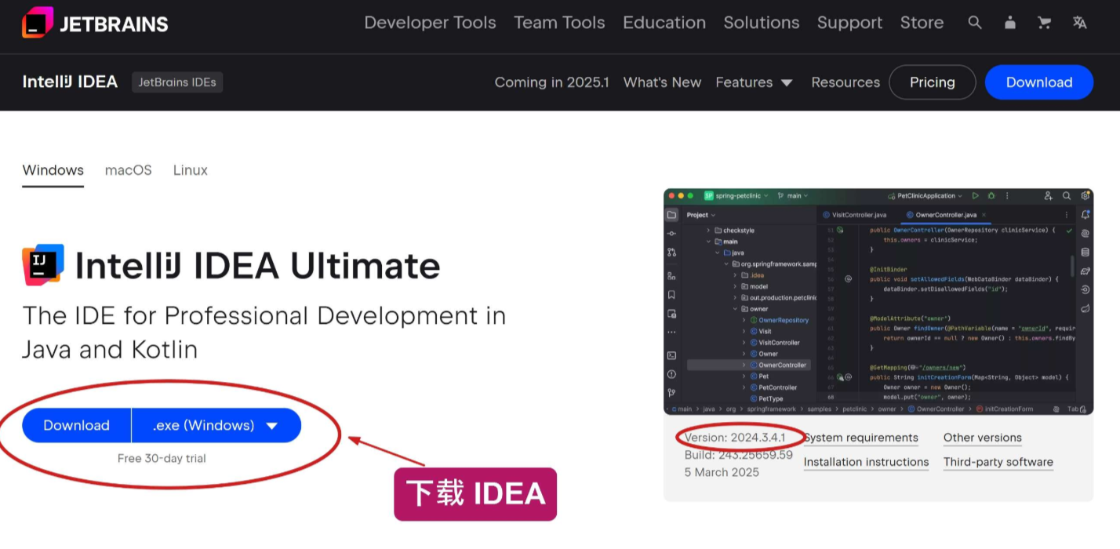Open the Store menu
Screen dimensions: 1120x549
pyautogui.click(x=922, y=23)
